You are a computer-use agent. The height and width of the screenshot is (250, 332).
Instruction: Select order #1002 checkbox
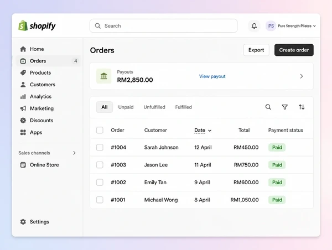pyautogui.click(x=100, y=183)
